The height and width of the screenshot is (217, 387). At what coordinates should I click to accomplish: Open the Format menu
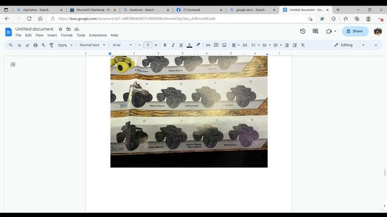pyautogui.click(x=67, y=36)
